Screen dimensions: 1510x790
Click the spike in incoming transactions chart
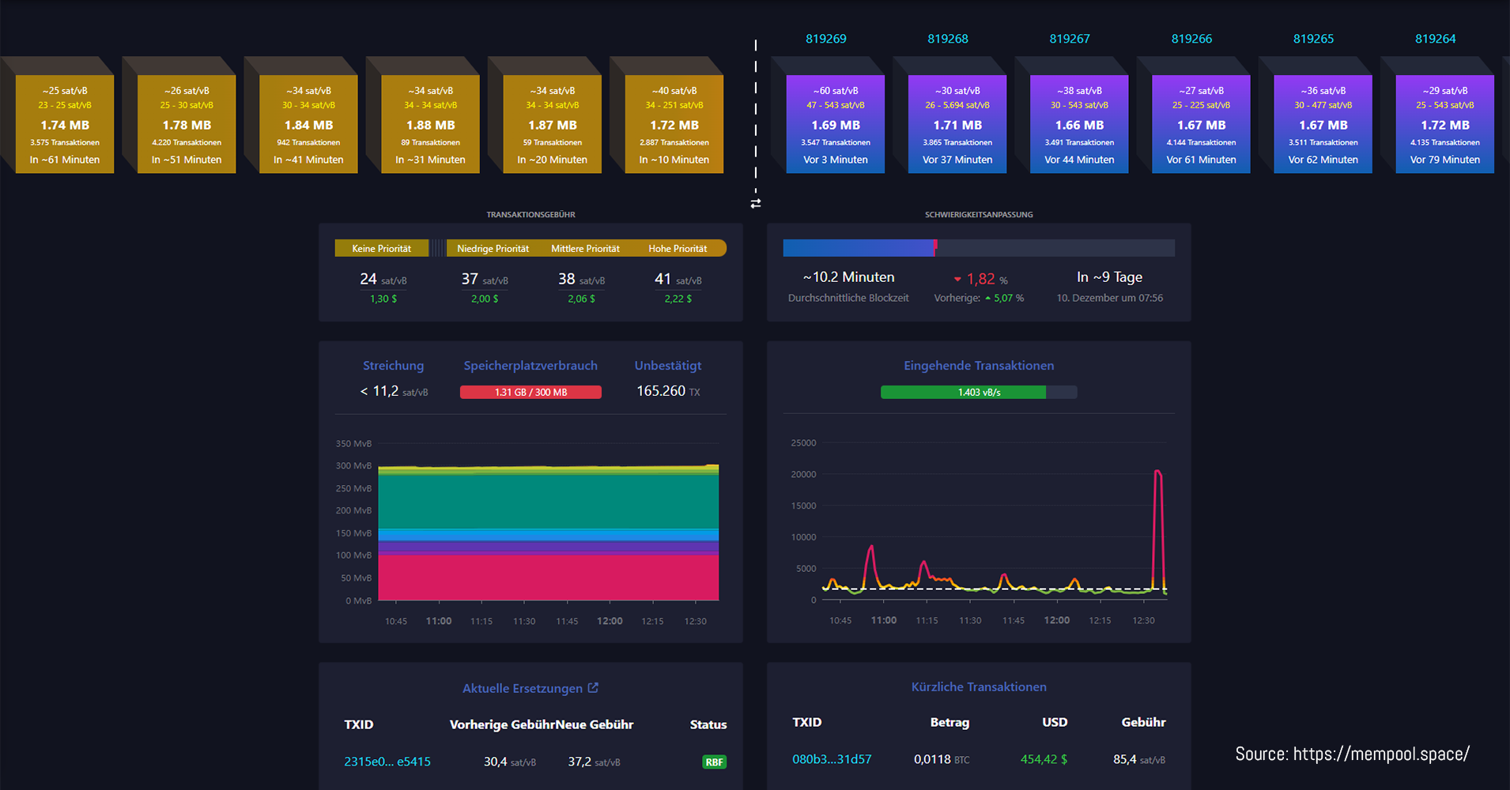[1158, 529]
